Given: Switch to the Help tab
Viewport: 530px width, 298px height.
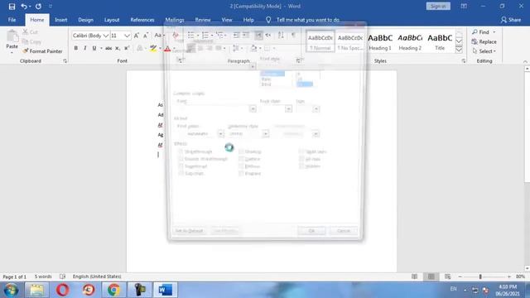Looking at the screenshot, I should tap(248, 20).
